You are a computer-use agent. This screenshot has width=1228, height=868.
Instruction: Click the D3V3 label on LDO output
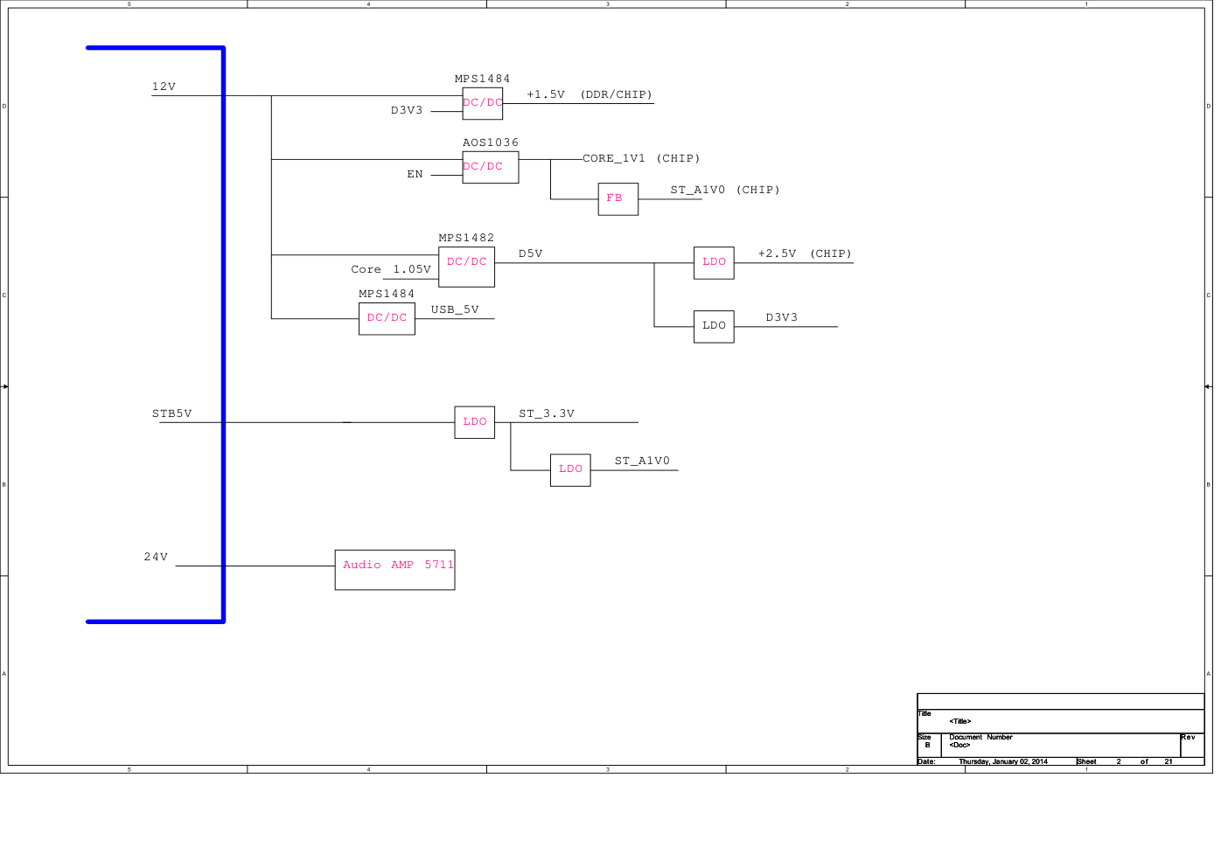(781, 317)
